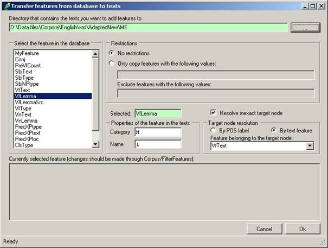Click the texts directory path field
Screen dimensions: 328x248
coord(149,28)
